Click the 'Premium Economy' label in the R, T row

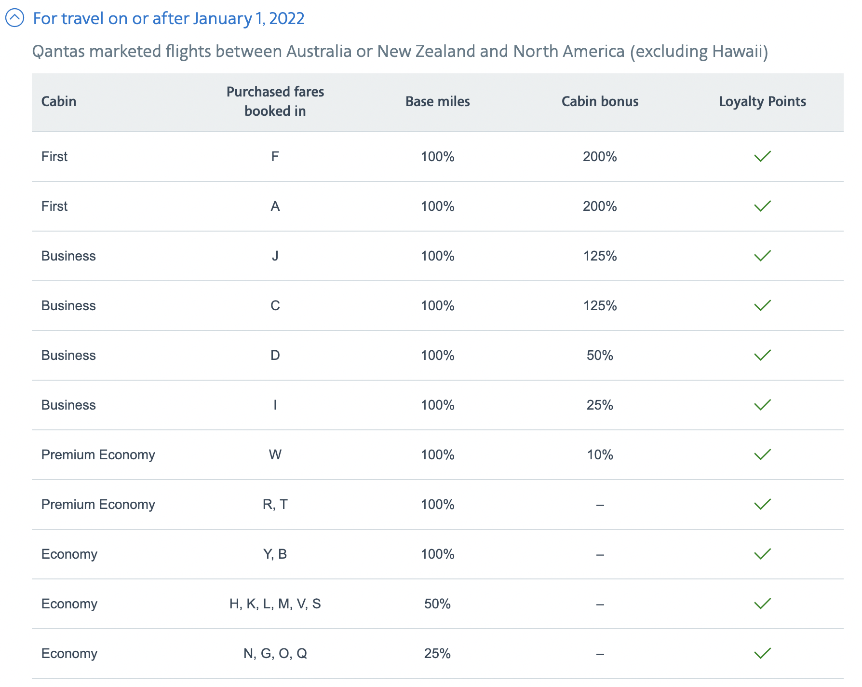tap(98, 504)
